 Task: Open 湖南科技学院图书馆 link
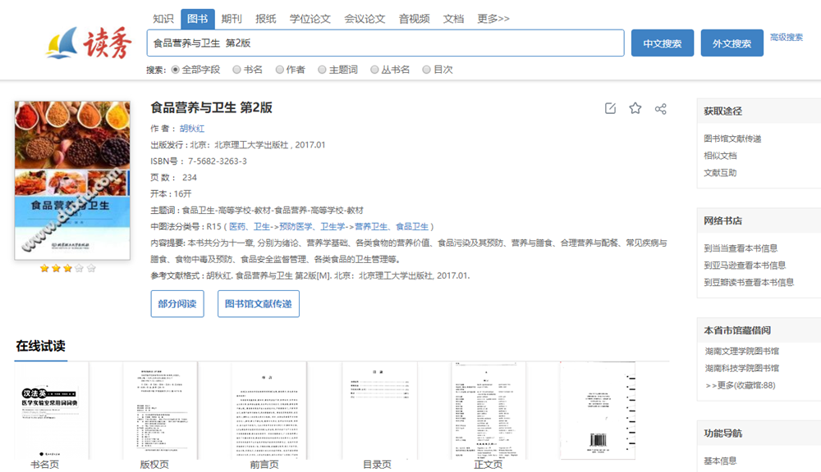point(742,369)
